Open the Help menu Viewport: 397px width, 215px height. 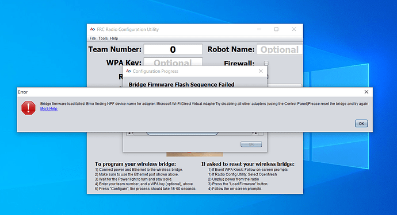click(x=114, y=38)
